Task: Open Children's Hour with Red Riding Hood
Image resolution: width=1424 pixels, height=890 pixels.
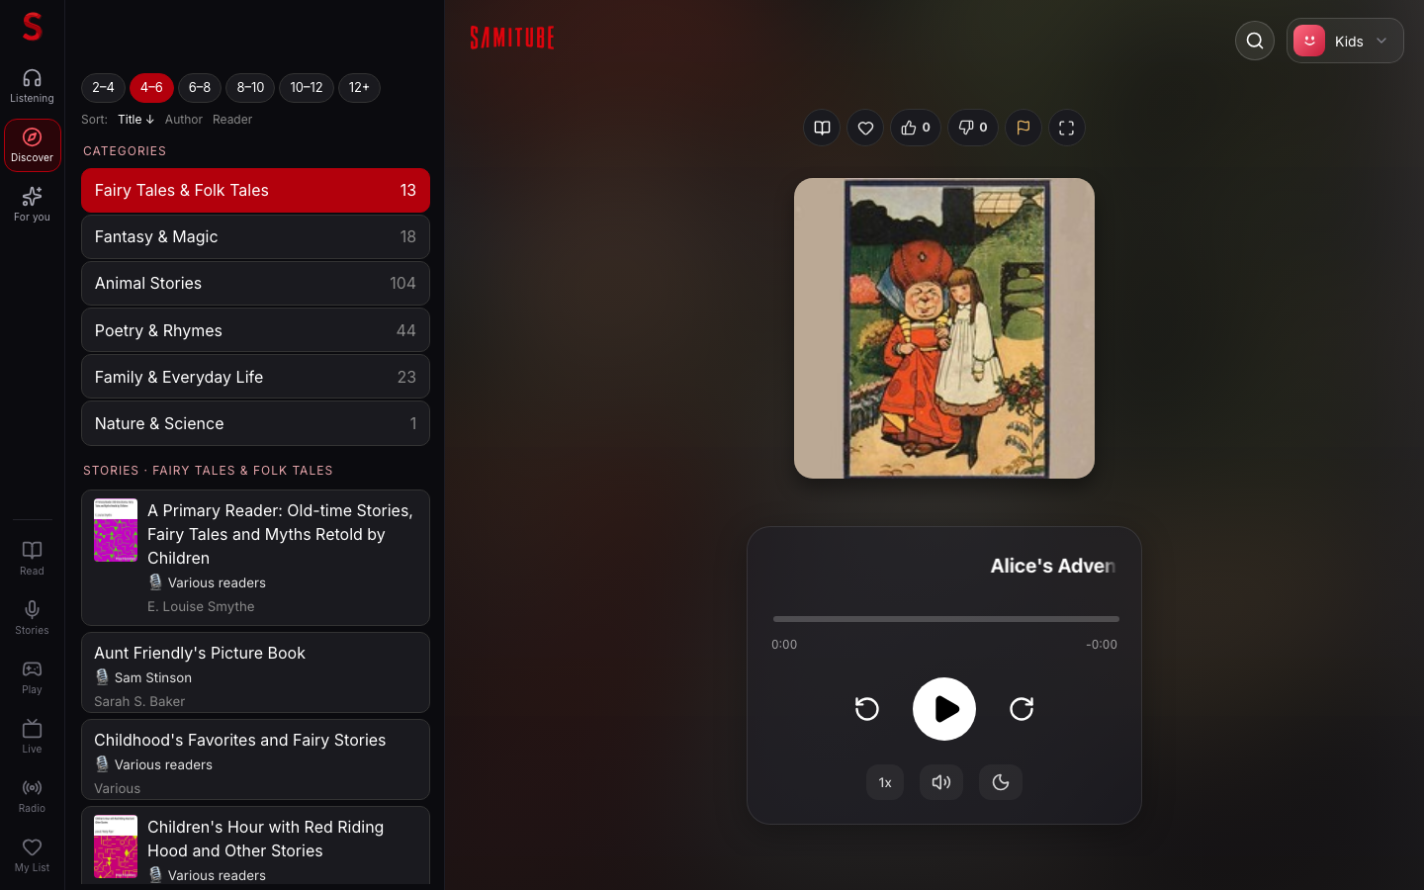Action: 255,845
